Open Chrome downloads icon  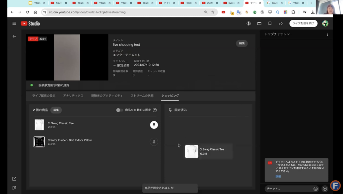coord(313,12)
